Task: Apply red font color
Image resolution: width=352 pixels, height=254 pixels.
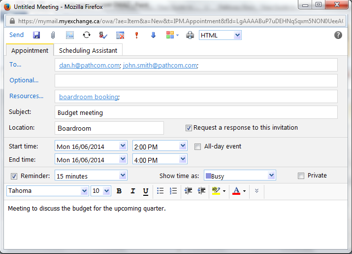Action: click(236, 191)
